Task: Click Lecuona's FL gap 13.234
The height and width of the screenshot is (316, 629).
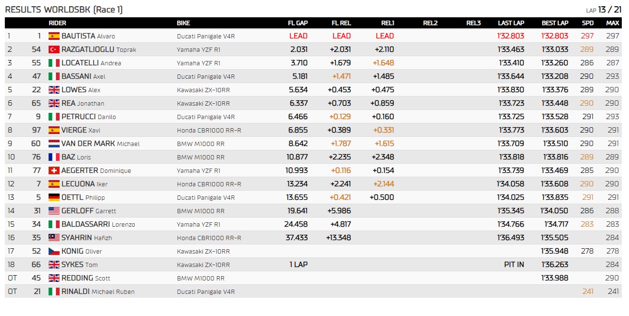Action: point(297,184)
